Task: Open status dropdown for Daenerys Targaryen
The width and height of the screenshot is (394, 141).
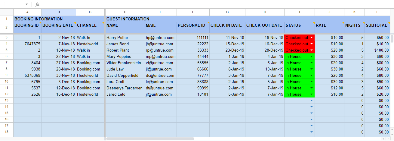Action: pos(312,88)
